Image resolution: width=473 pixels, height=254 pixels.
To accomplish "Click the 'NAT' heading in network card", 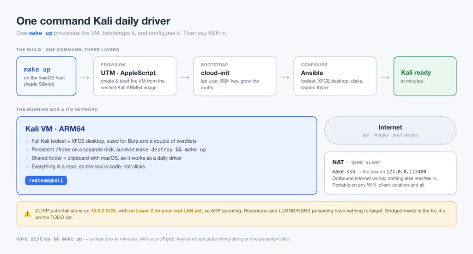I will pos(338,162).
